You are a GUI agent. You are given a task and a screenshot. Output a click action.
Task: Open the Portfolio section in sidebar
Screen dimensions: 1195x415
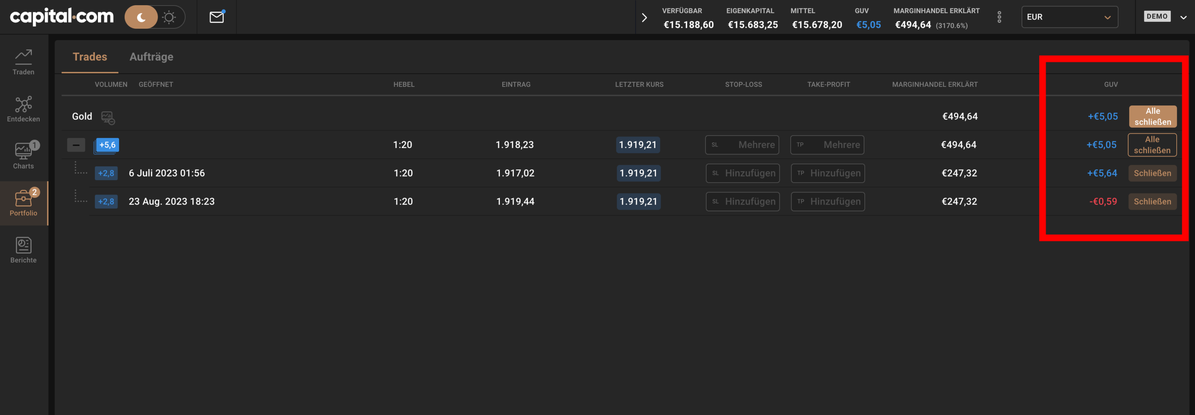(x=23, y=203)
